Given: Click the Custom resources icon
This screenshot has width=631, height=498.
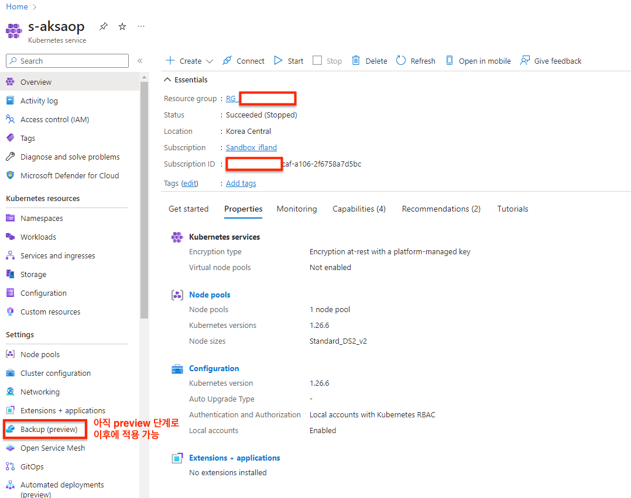Looking at the screenshot, I should [11, 312].
